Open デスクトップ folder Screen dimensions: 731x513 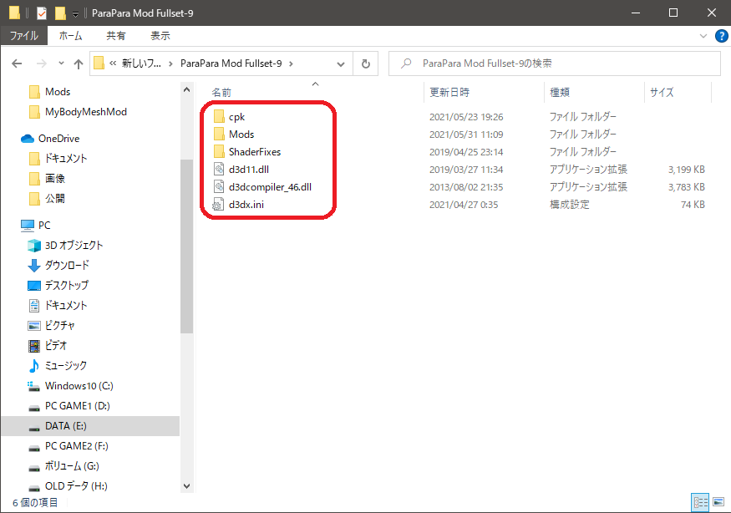point(67,286)
